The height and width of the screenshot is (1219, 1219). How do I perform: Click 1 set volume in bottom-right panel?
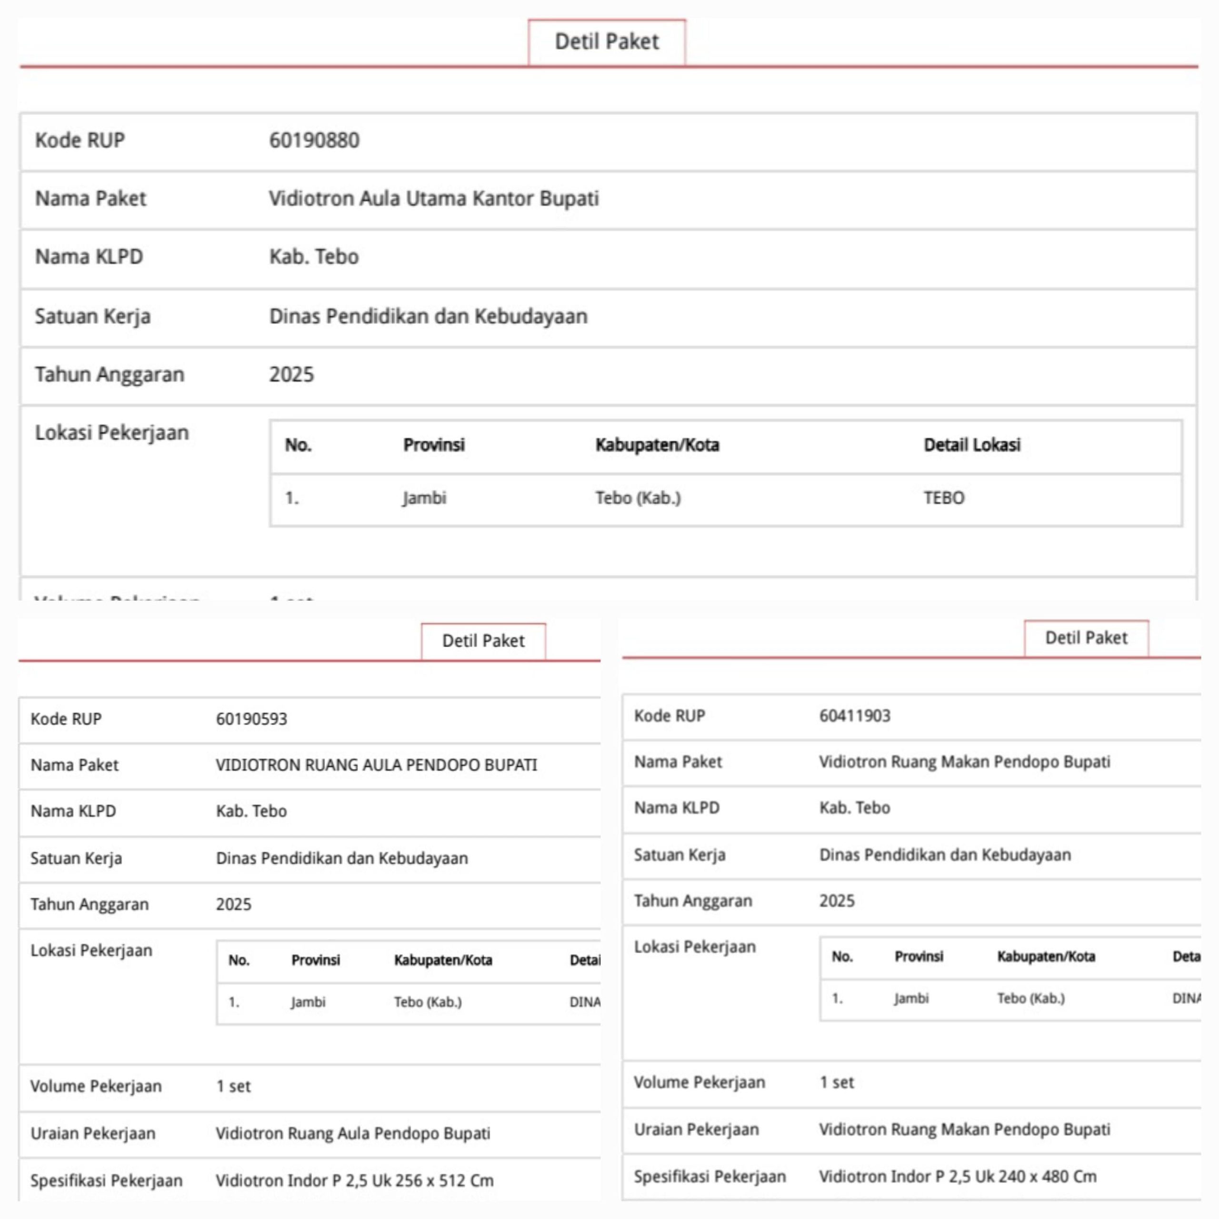[x=836, y=1083]
